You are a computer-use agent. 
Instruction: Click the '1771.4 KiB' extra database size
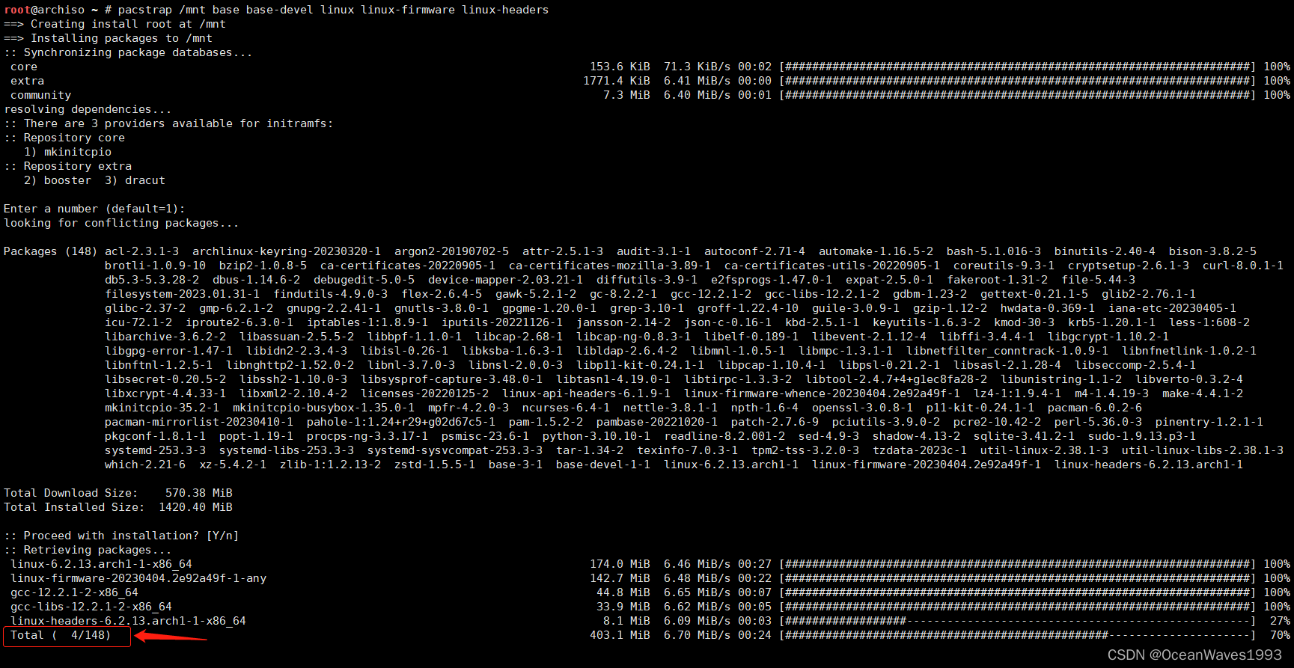pos(617,81)
